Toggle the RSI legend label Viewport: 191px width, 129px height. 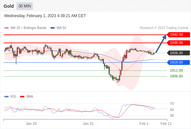[x=13, y=97]
